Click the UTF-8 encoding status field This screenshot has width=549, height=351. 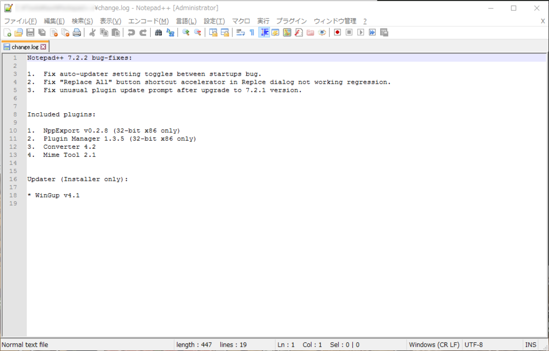(x=473, y=345)
